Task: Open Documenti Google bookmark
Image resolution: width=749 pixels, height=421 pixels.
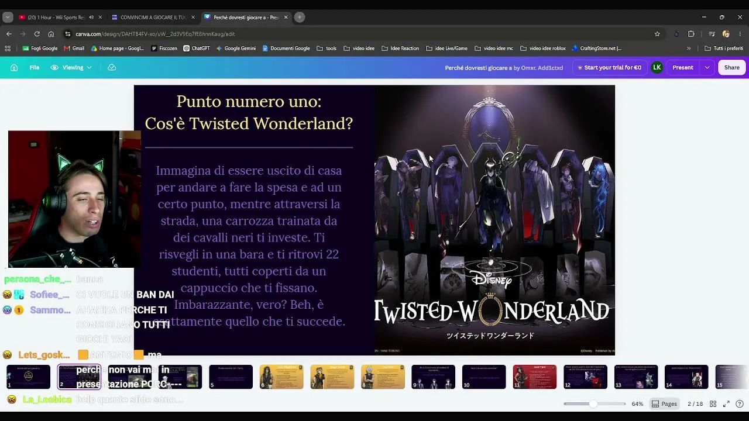Action: pyautogui.click(x=286, y=49)
